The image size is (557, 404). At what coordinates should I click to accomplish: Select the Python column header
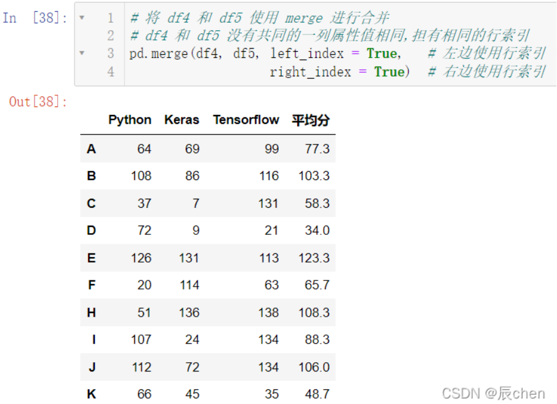coord(130,120)
